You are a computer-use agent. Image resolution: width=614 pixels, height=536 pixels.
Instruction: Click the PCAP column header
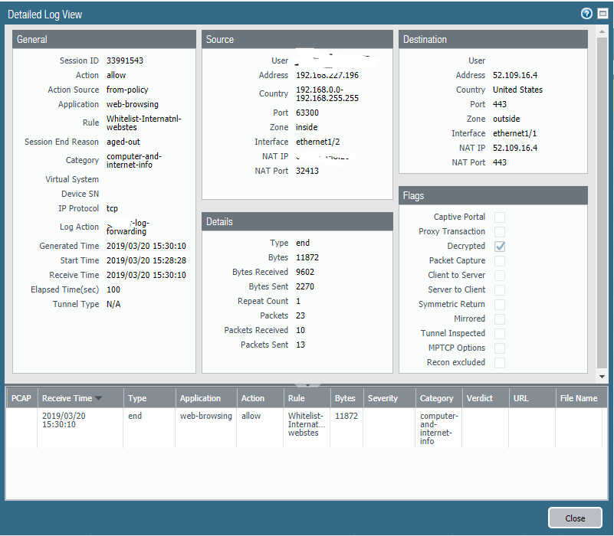(21, 398)
